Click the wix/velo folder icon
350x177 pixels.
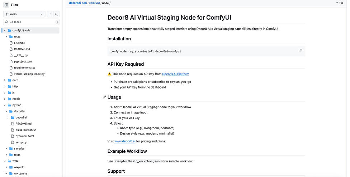coord(11,167)
